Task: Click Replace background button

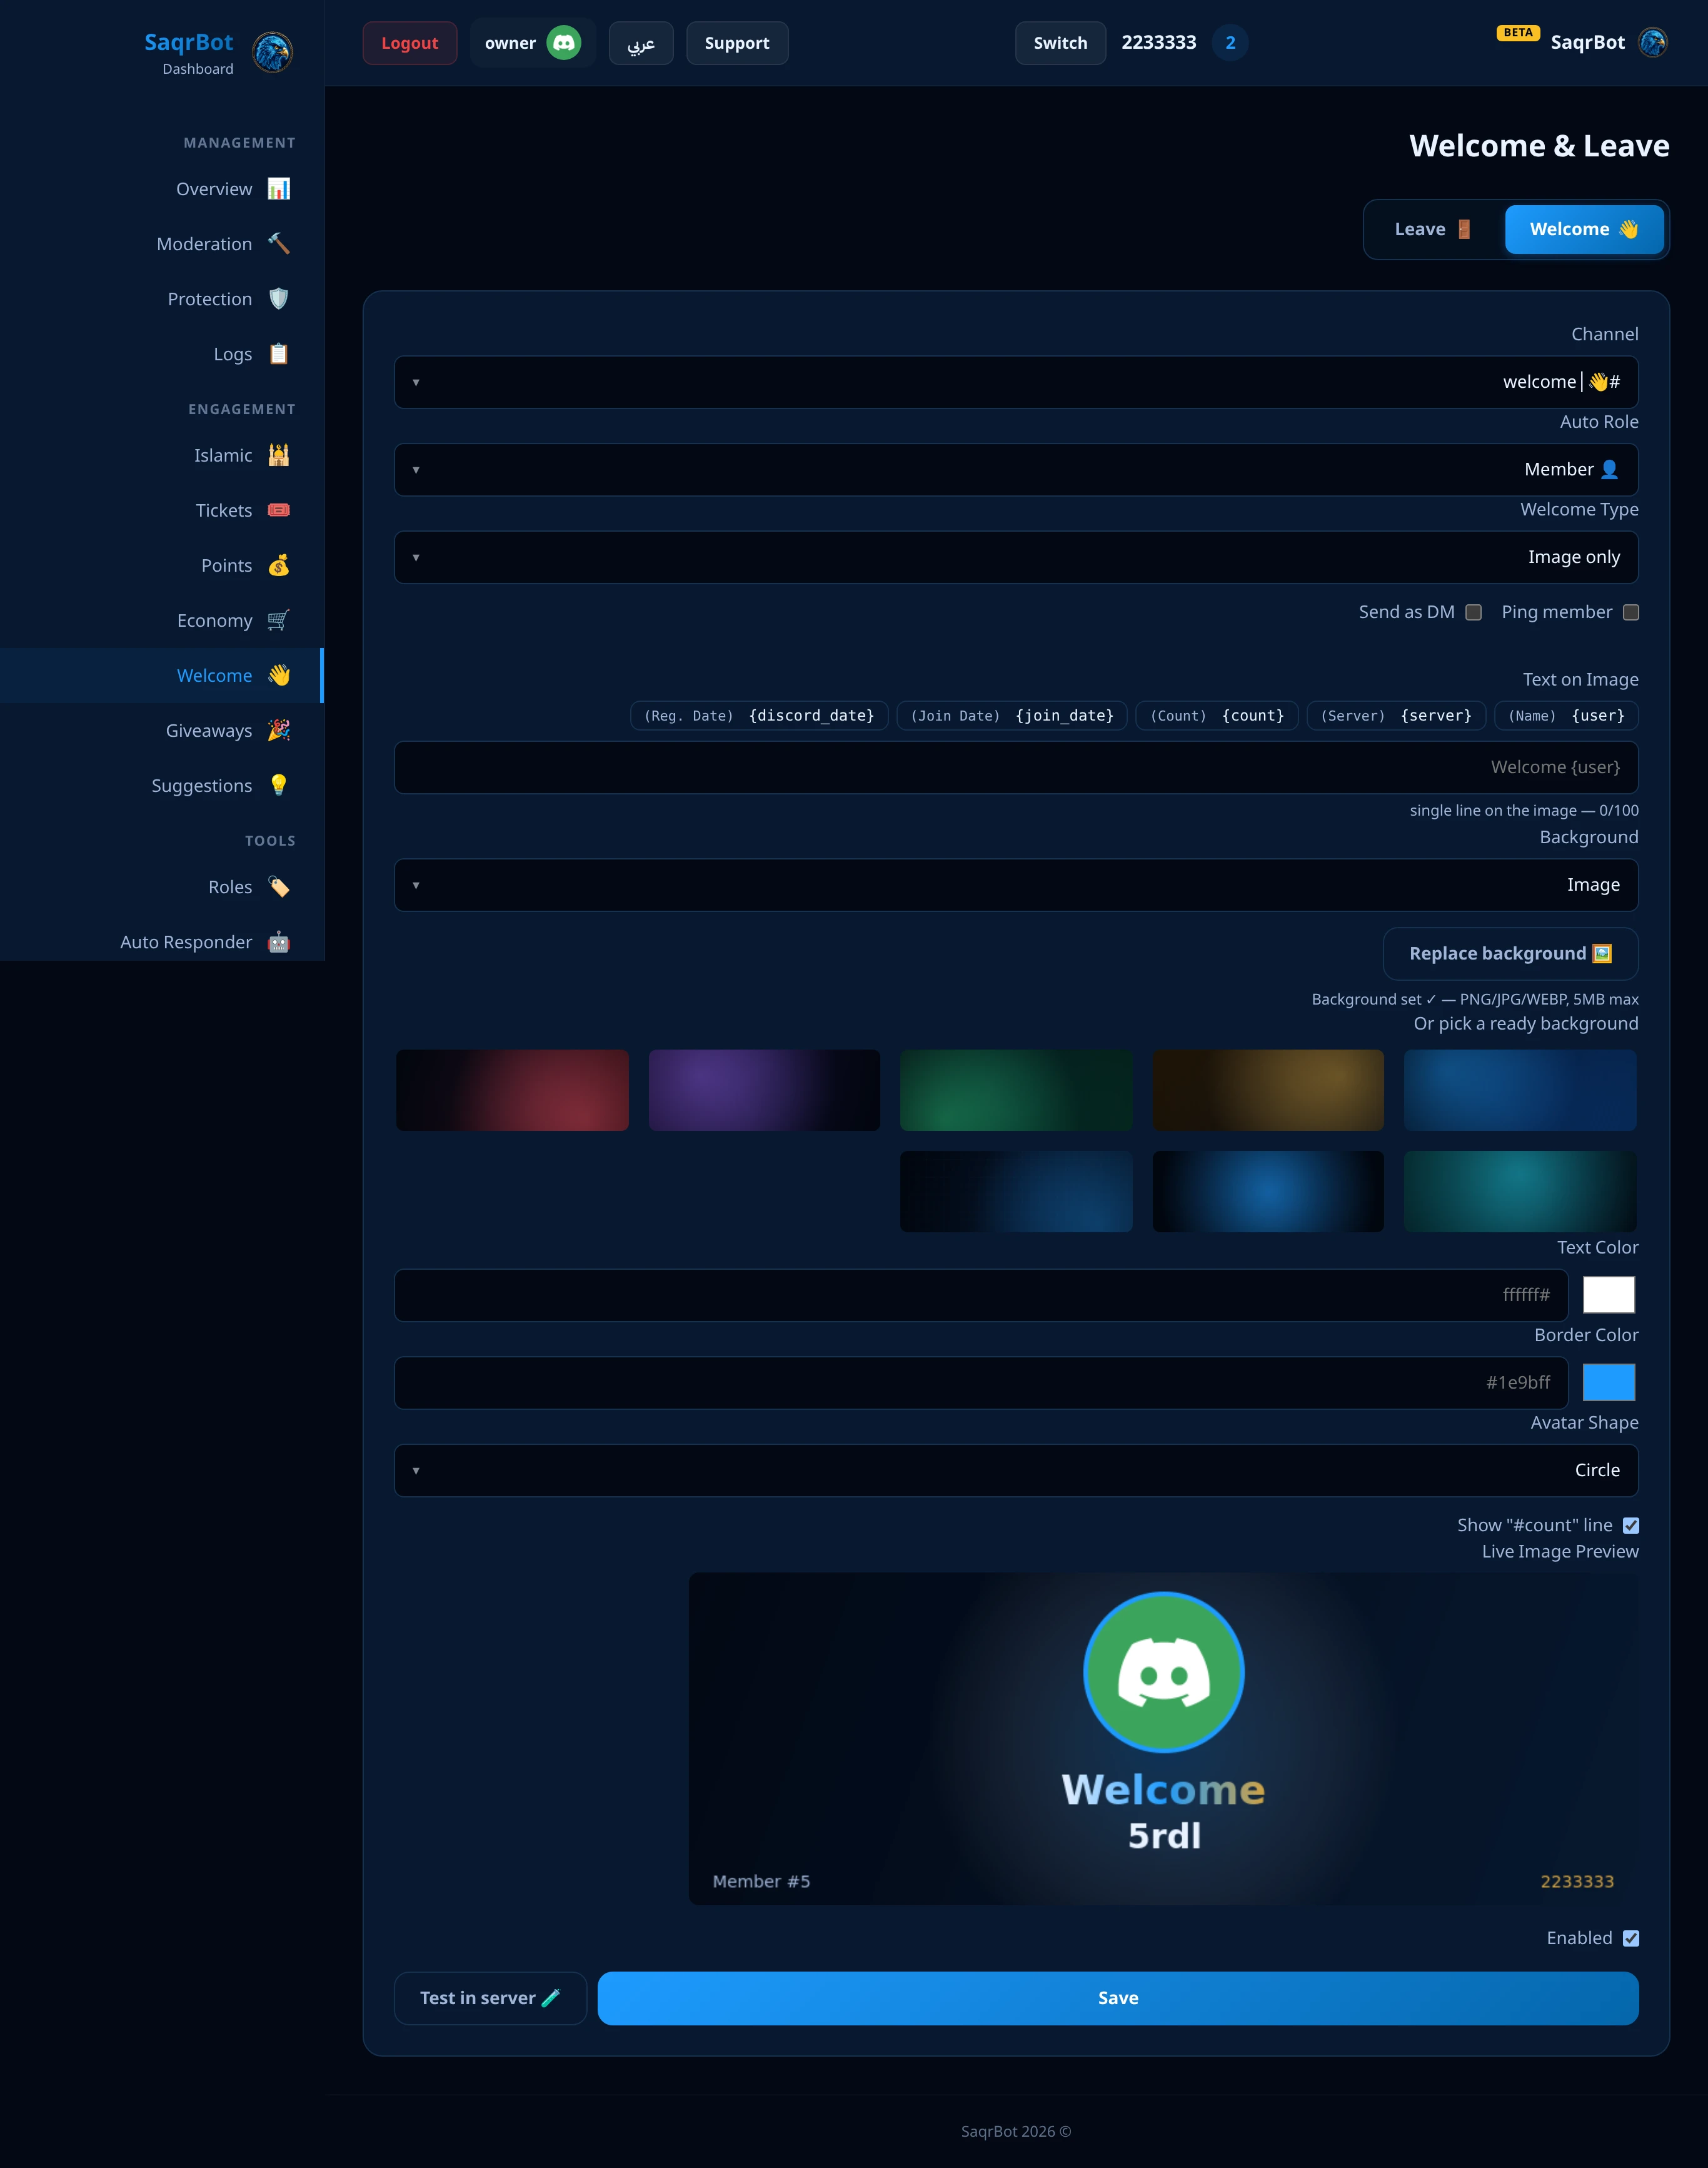Action: pos(1510,953)
